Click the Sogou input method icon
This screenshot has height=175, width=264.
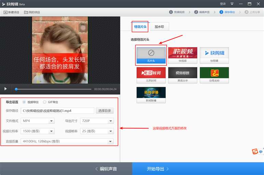point(255,151)
